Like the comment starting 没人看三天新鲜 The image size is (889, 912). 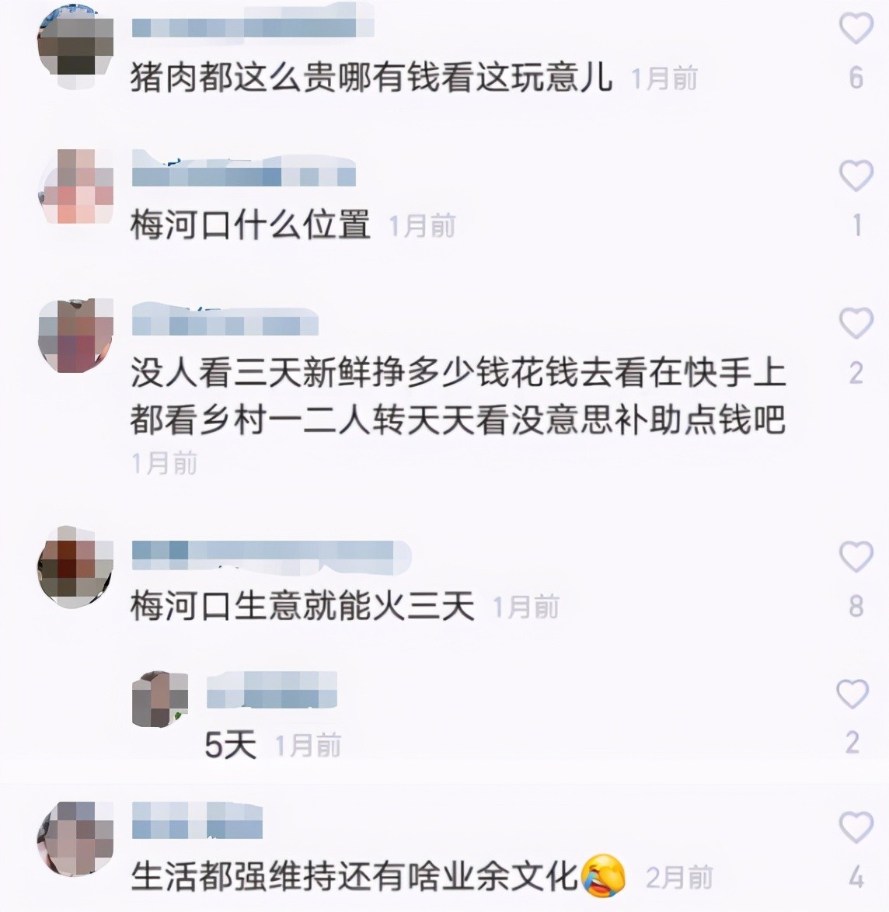pos(856,323)
